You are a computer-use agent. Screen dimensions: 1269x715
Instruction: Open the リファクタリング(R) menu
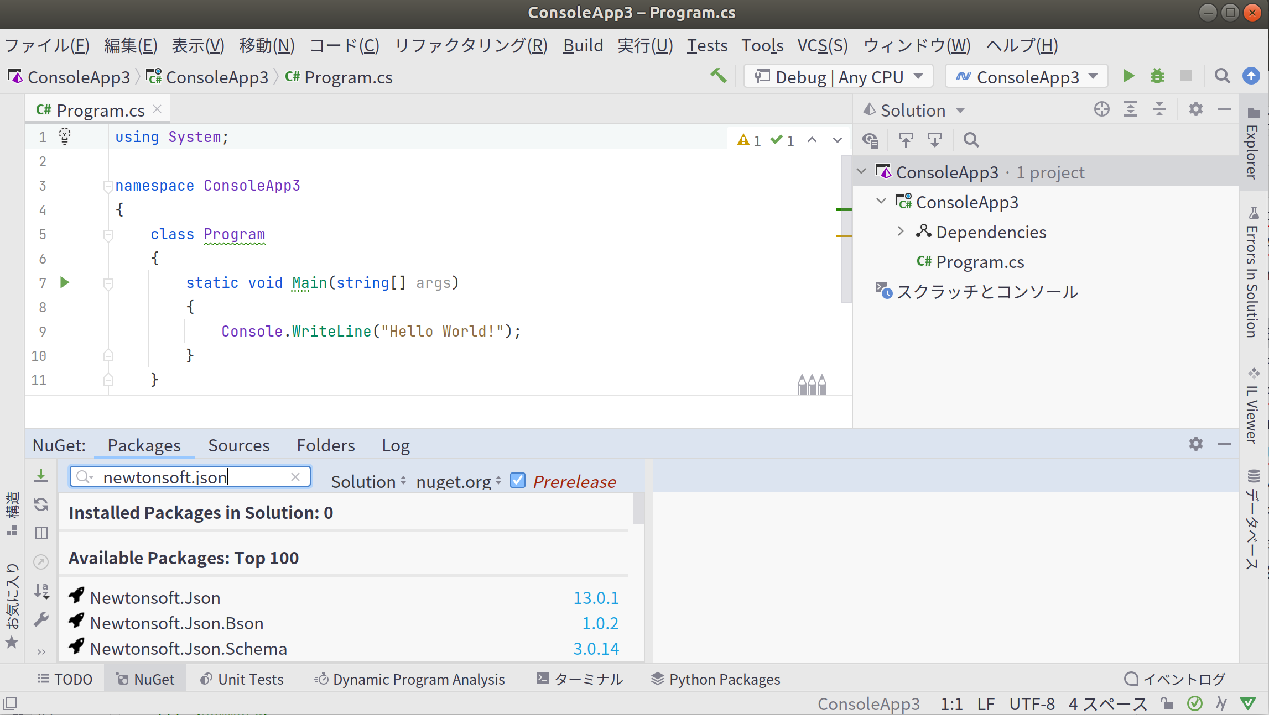(471, 45)
